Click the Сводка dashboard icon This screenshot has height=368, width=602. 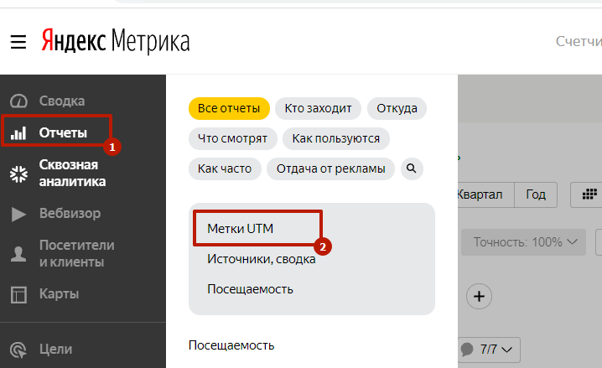pos(18,101)
